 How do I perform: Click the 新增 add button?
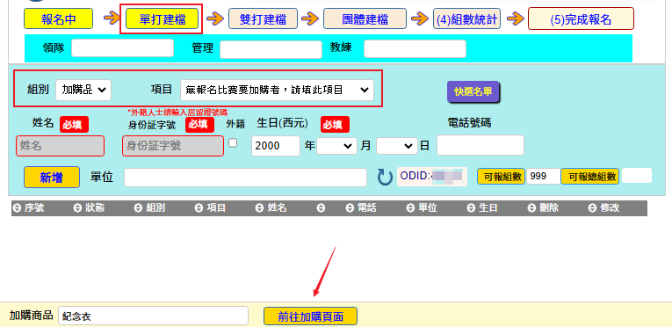point(52,178)
